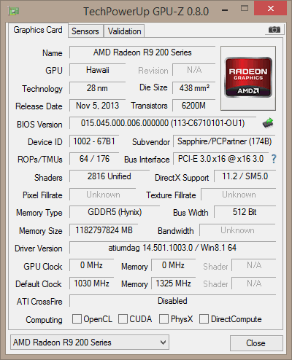Toggle the OpenCL checkbox
This screenshot has width=292, height=360.
click(77, 319)
